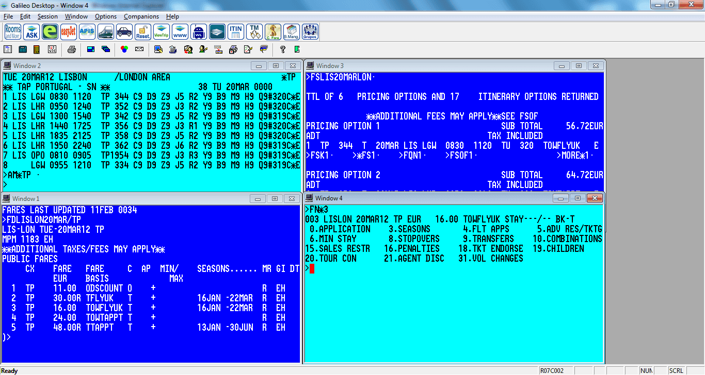The height and width of the screenshot is (375, 705).
Task: Open the Session menu
Action: (x=47, y=16)
